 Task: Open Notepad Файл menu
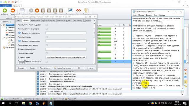click(x=134, y=15)
